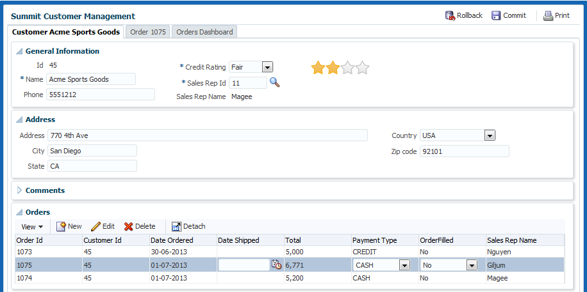Click the New button label in Orders
Viewport: 587px width, 292px height.
tap(75, 226)
